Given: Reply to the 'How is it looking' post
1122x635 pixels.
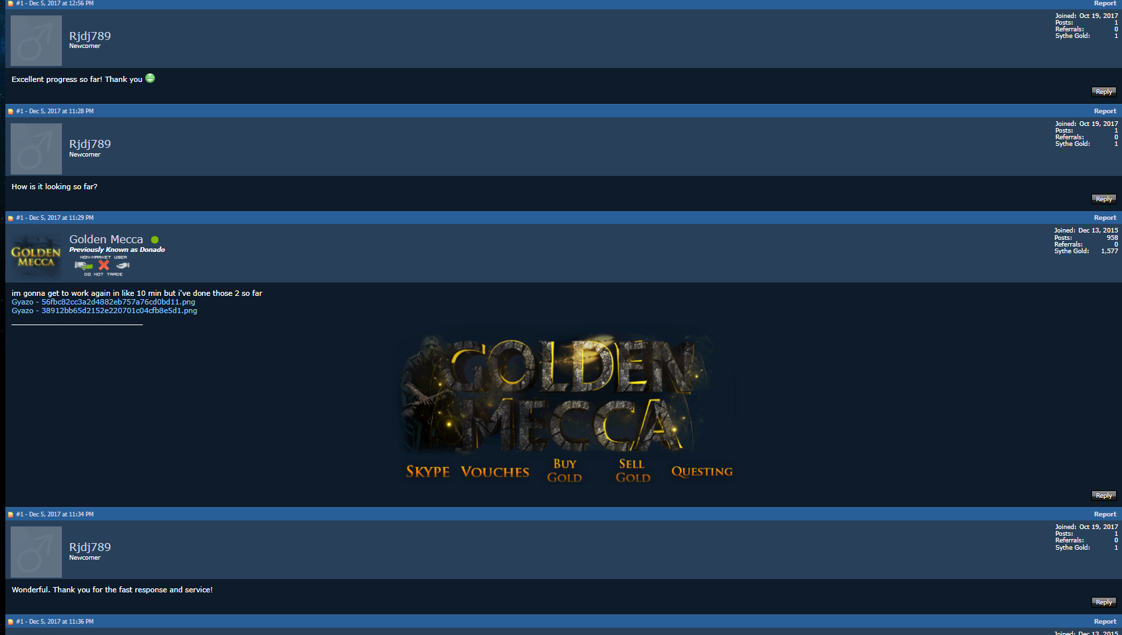Looking at the screenshot, I should tap(1103, 199).
